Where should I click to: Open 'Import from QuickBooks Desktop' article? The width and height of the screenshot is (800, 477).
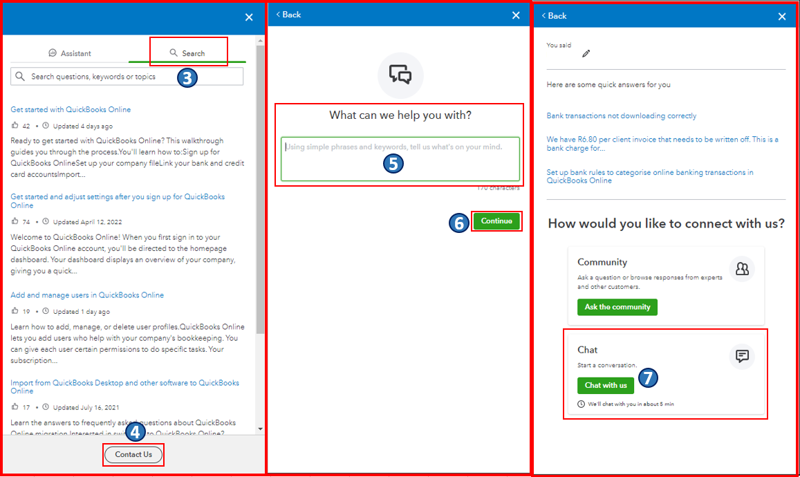click(x=124, y=386)
